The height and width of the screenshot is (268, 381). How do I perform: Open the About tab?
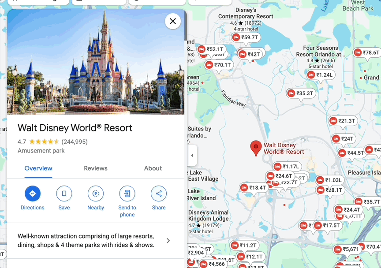click(x=153, y=168)
